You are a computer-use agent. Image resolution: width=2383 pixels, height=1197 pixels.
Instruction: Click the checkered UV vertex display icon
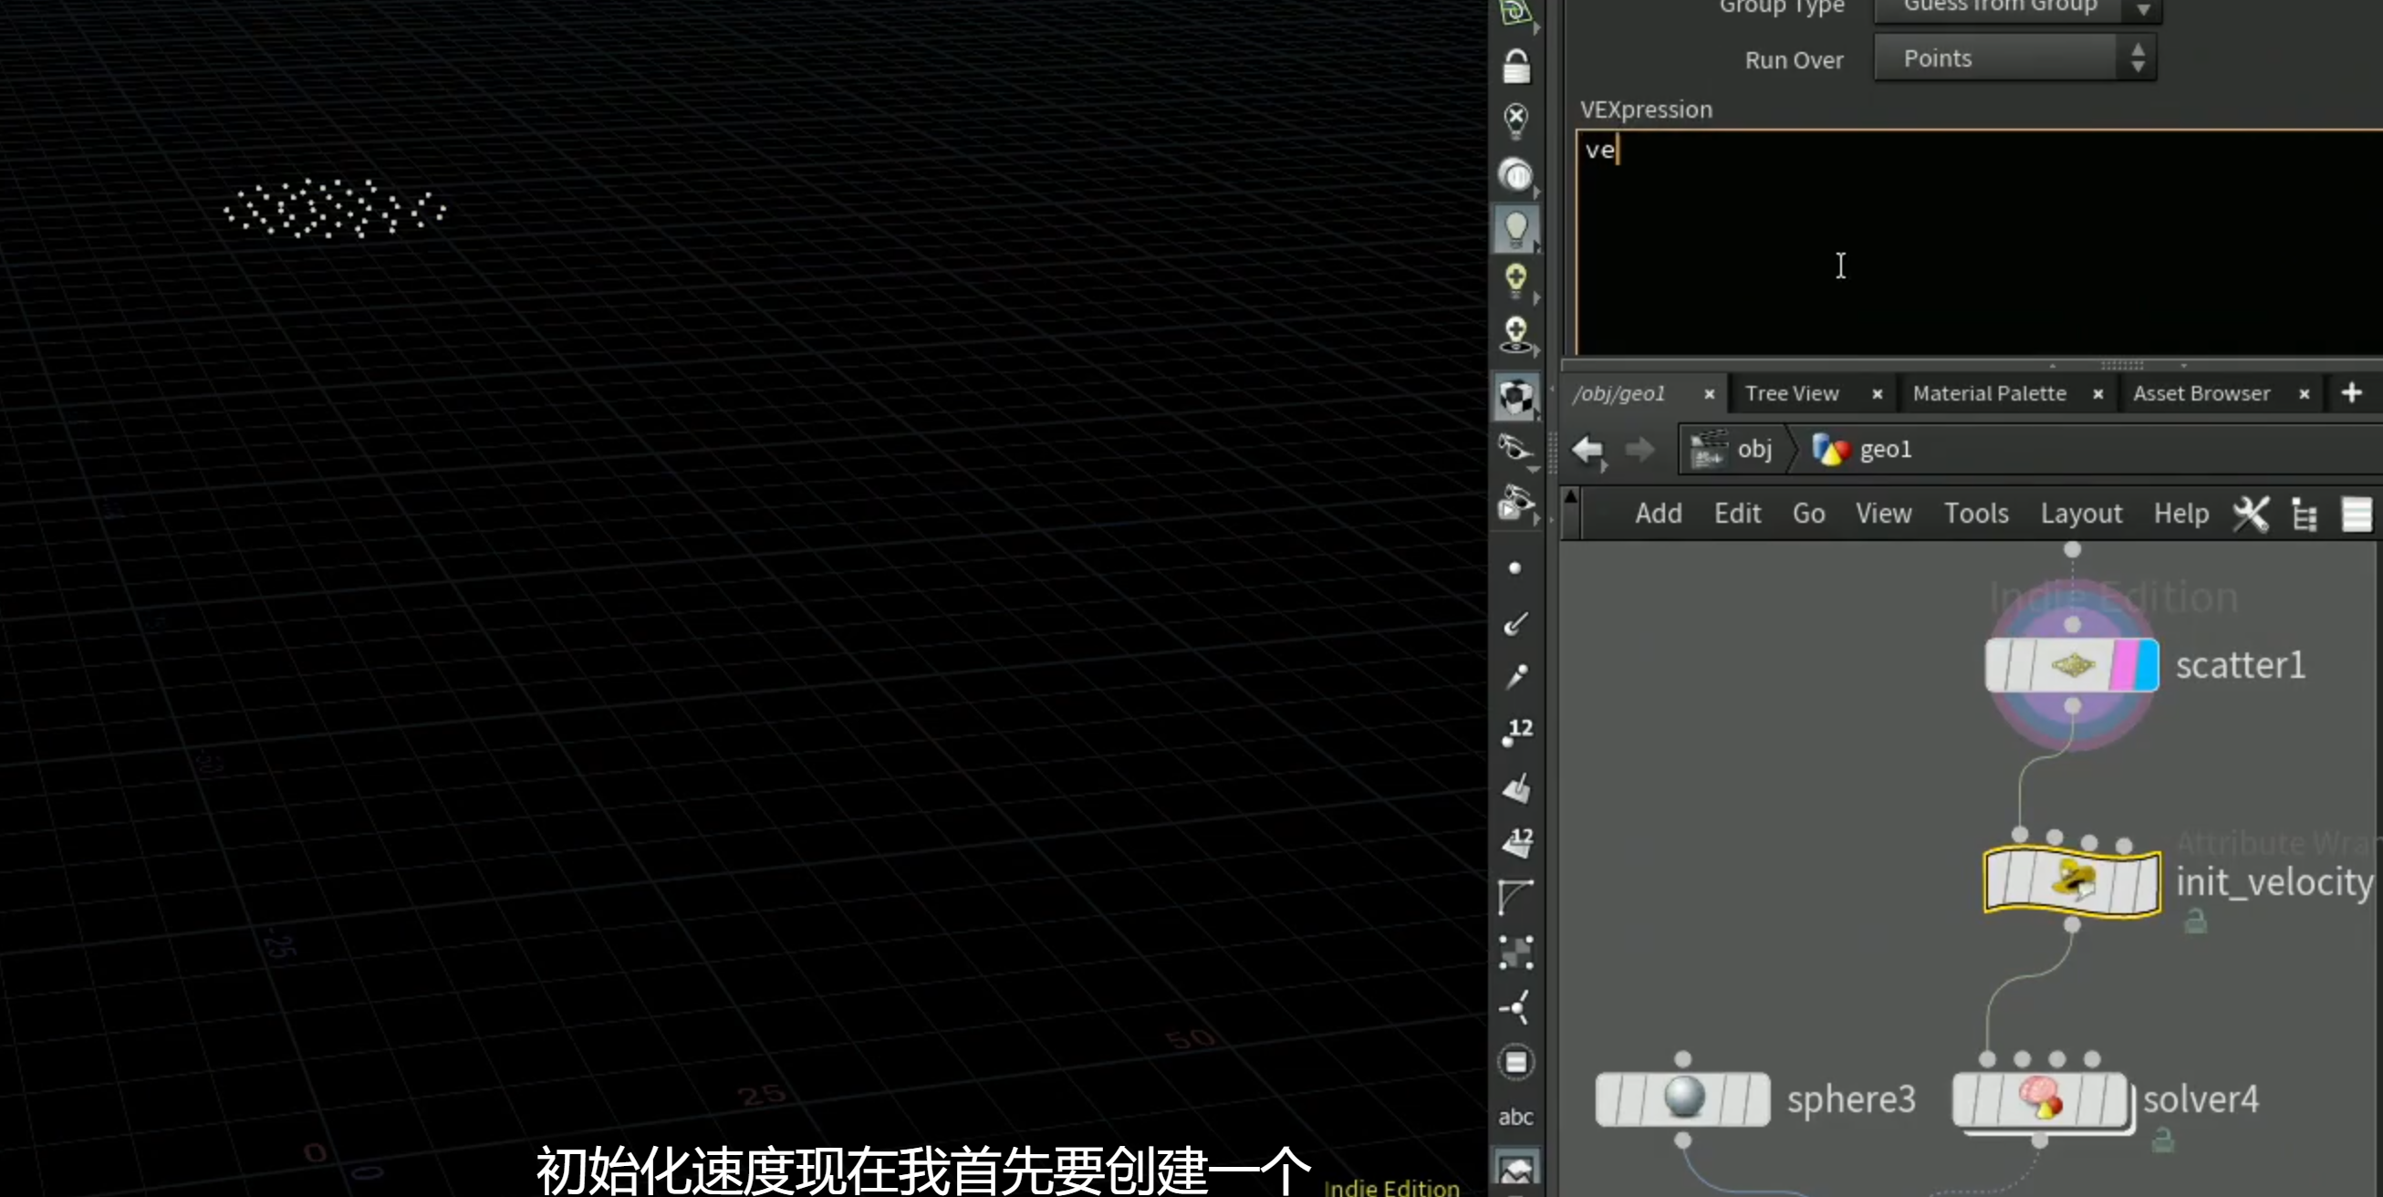click(1515, 952)
